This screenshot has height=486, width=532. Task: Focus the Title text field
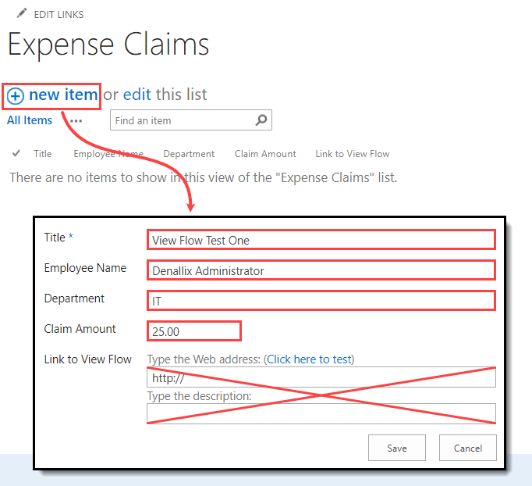pyautogui.click(x=321, y=240)
